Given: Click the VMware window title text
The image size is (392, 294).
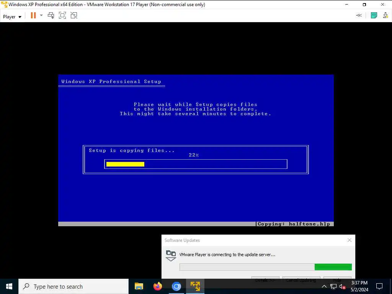Looking at the screenshot, I should pyautogui.click(x=107, y=5).
